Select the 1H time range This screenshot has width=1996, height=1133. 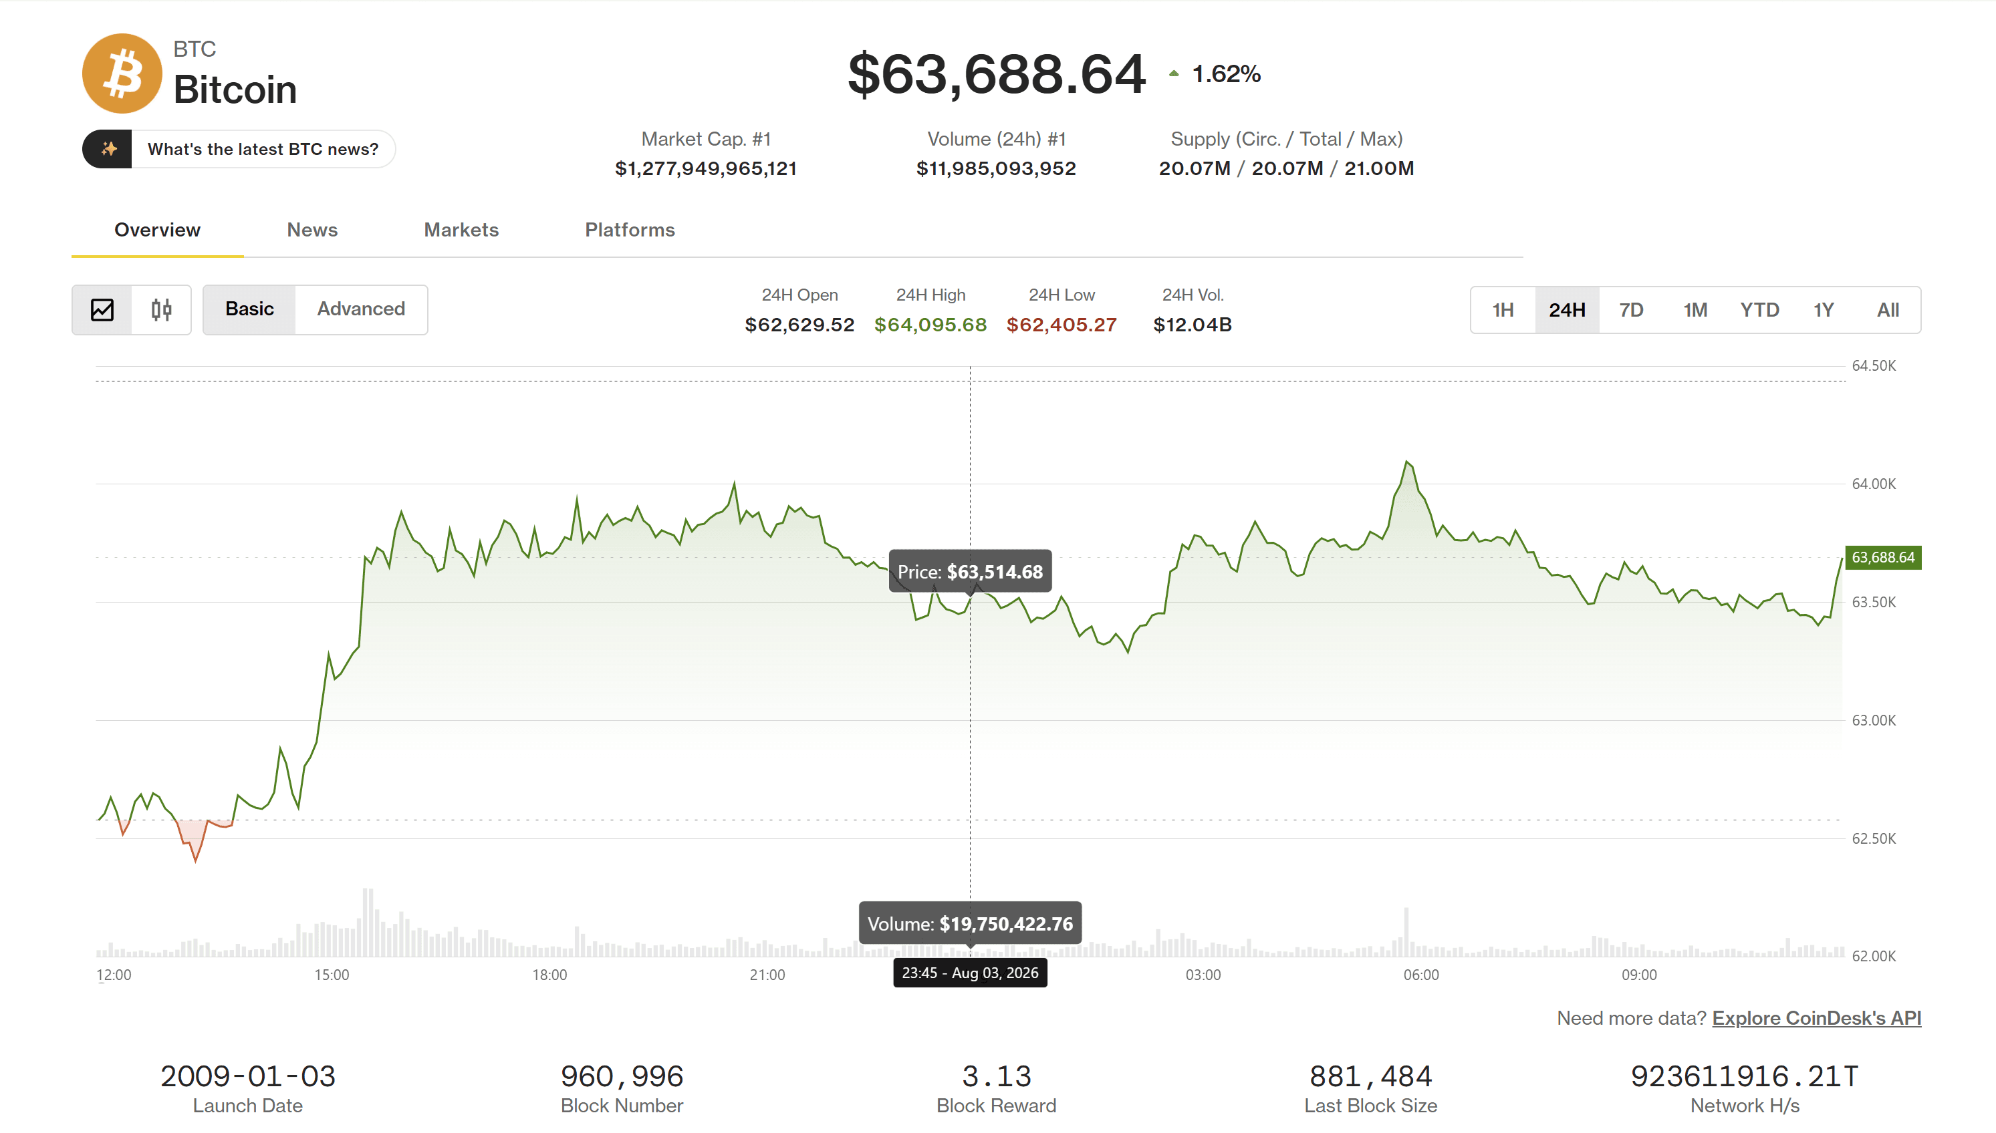click(1503, 310)
